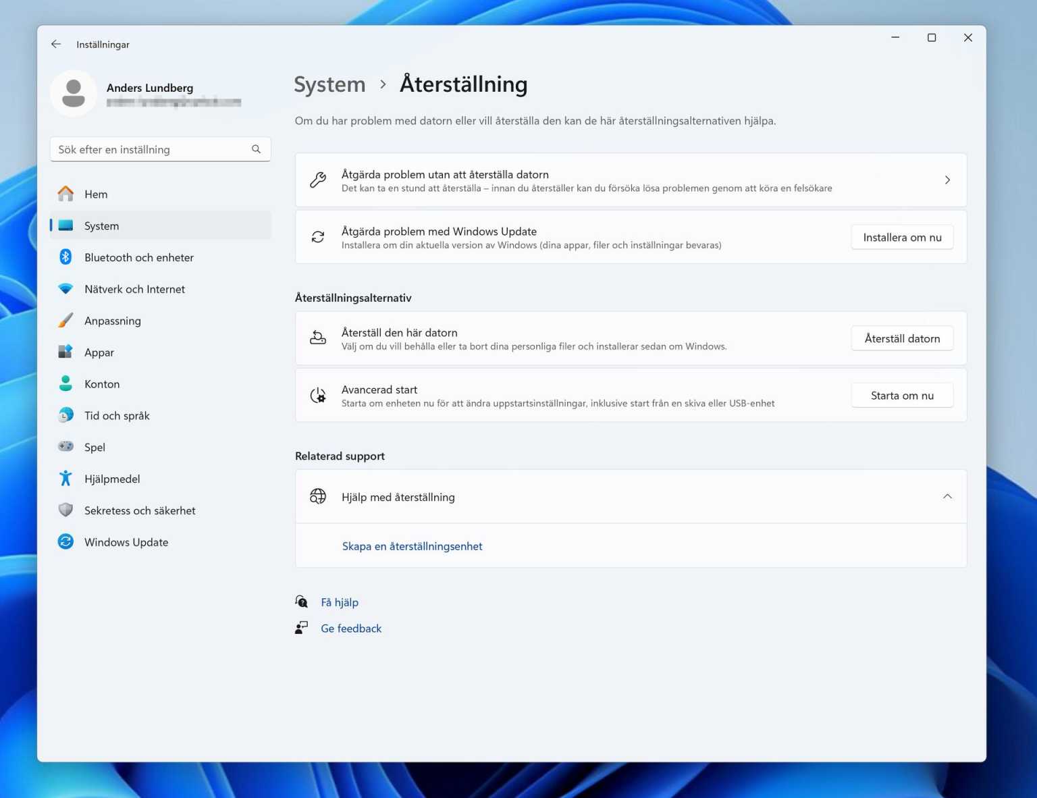
Task: Open Konton settings
Action: [x=102, y=383]
